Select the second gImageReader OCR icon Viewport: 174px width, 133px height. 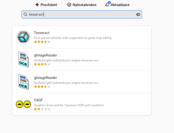(23, 82)
